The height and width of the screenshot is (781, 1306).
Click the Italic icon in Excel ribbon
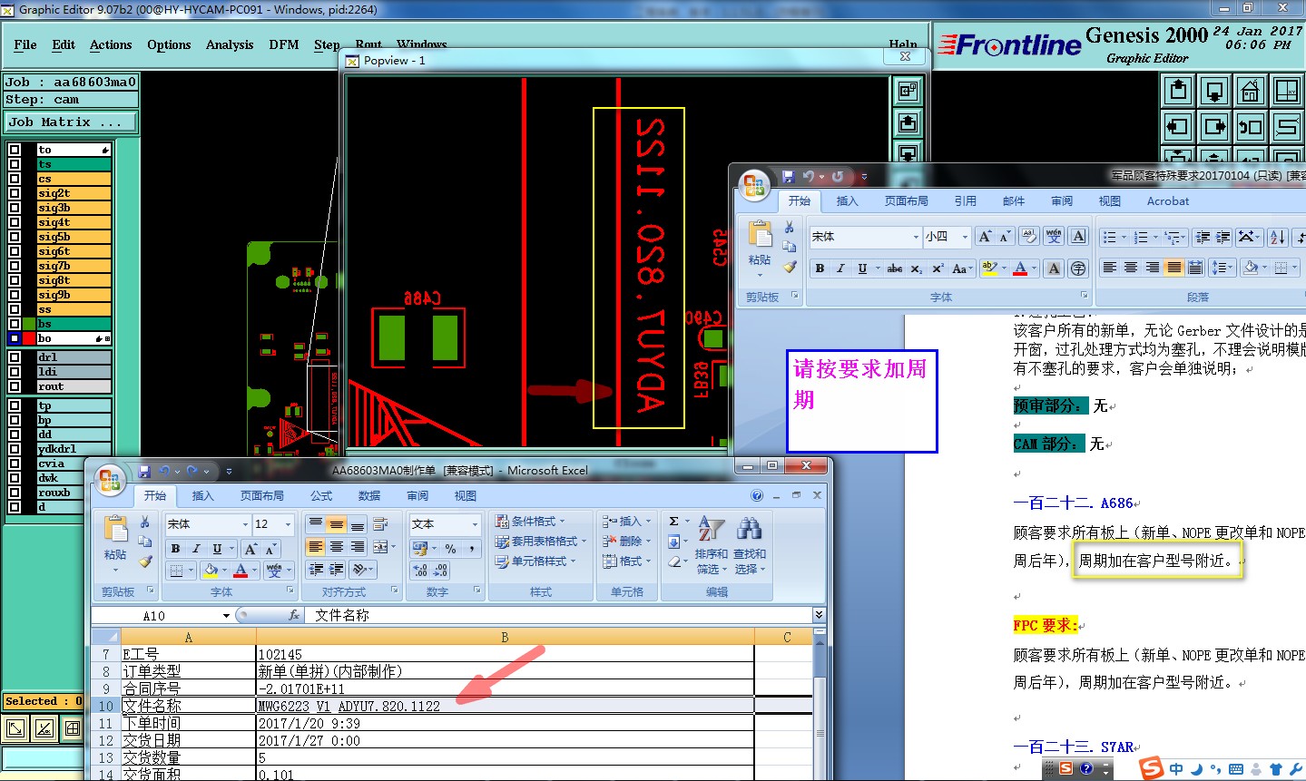[x=196, y=548]
